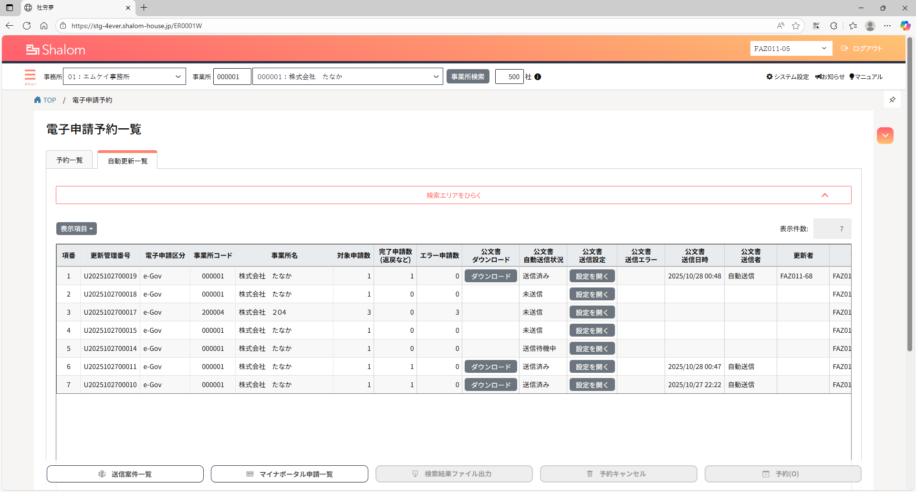Screen dimensions: 916x492
Task: Click 設定を開く for row 3
Action: point(592,312)
